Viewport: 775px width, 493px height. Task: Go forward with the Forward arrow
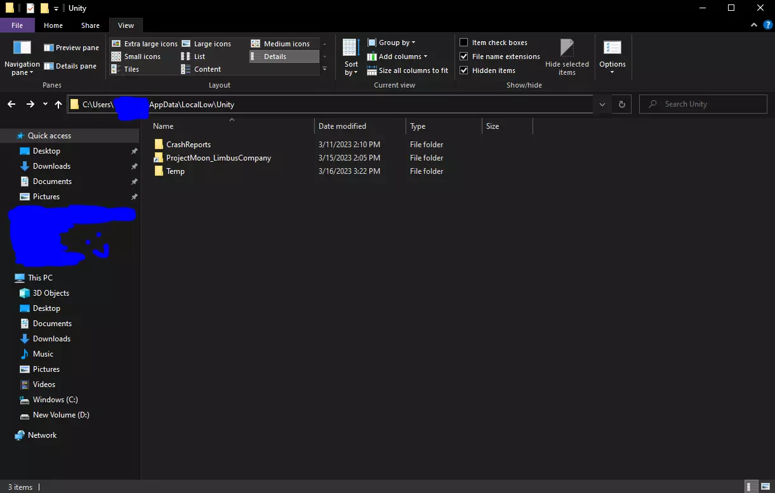click(30, 104)
